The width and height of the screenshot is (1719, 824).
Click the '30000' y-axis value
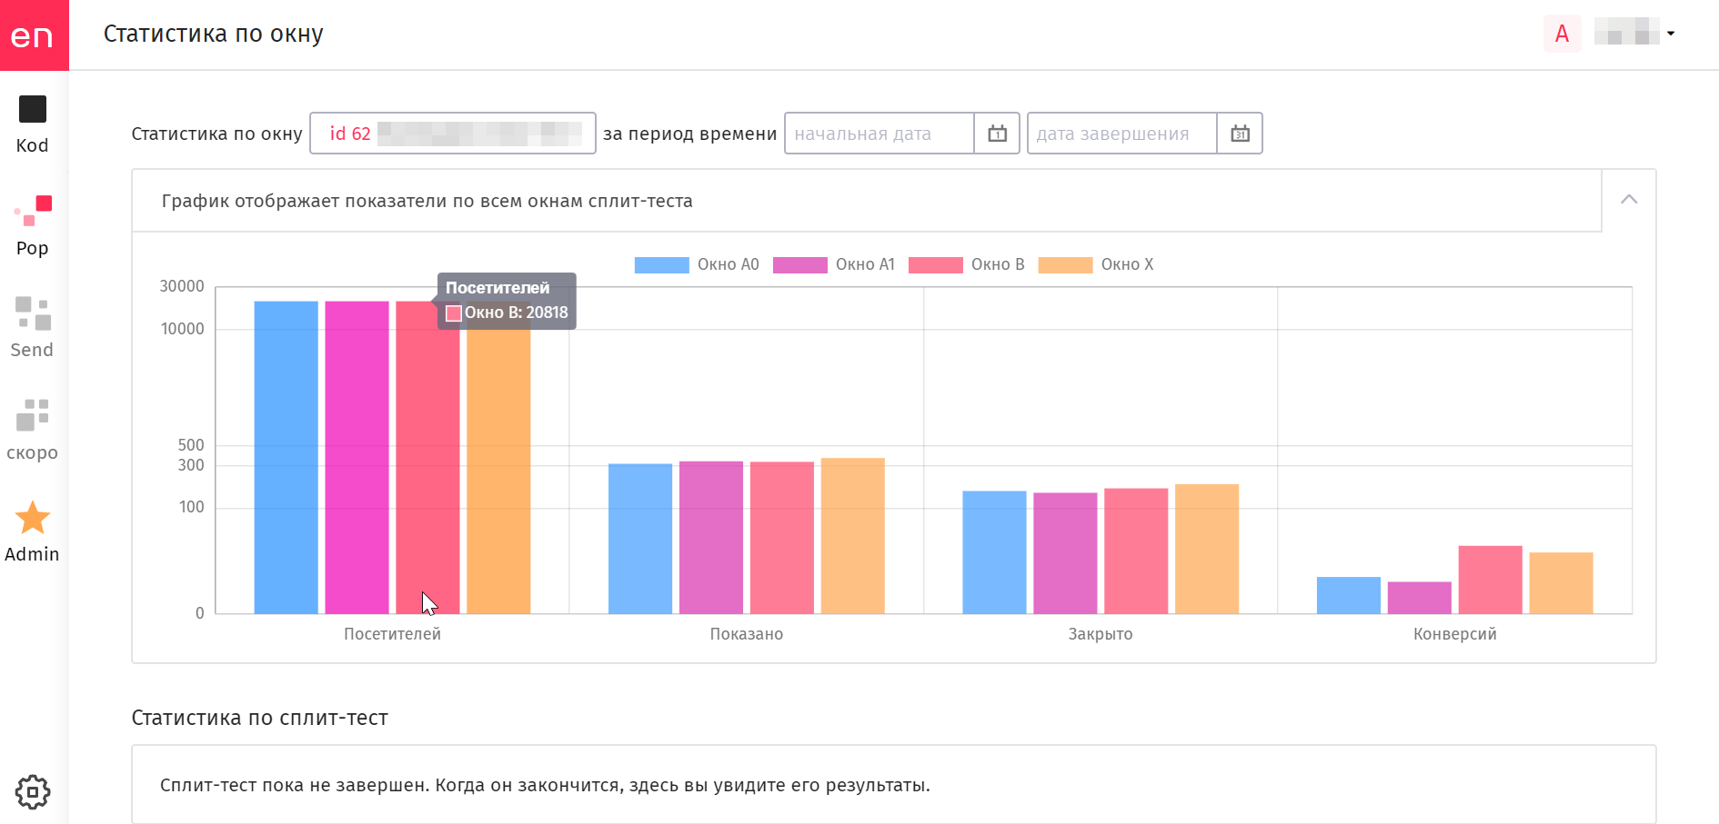tap(182, 286)
